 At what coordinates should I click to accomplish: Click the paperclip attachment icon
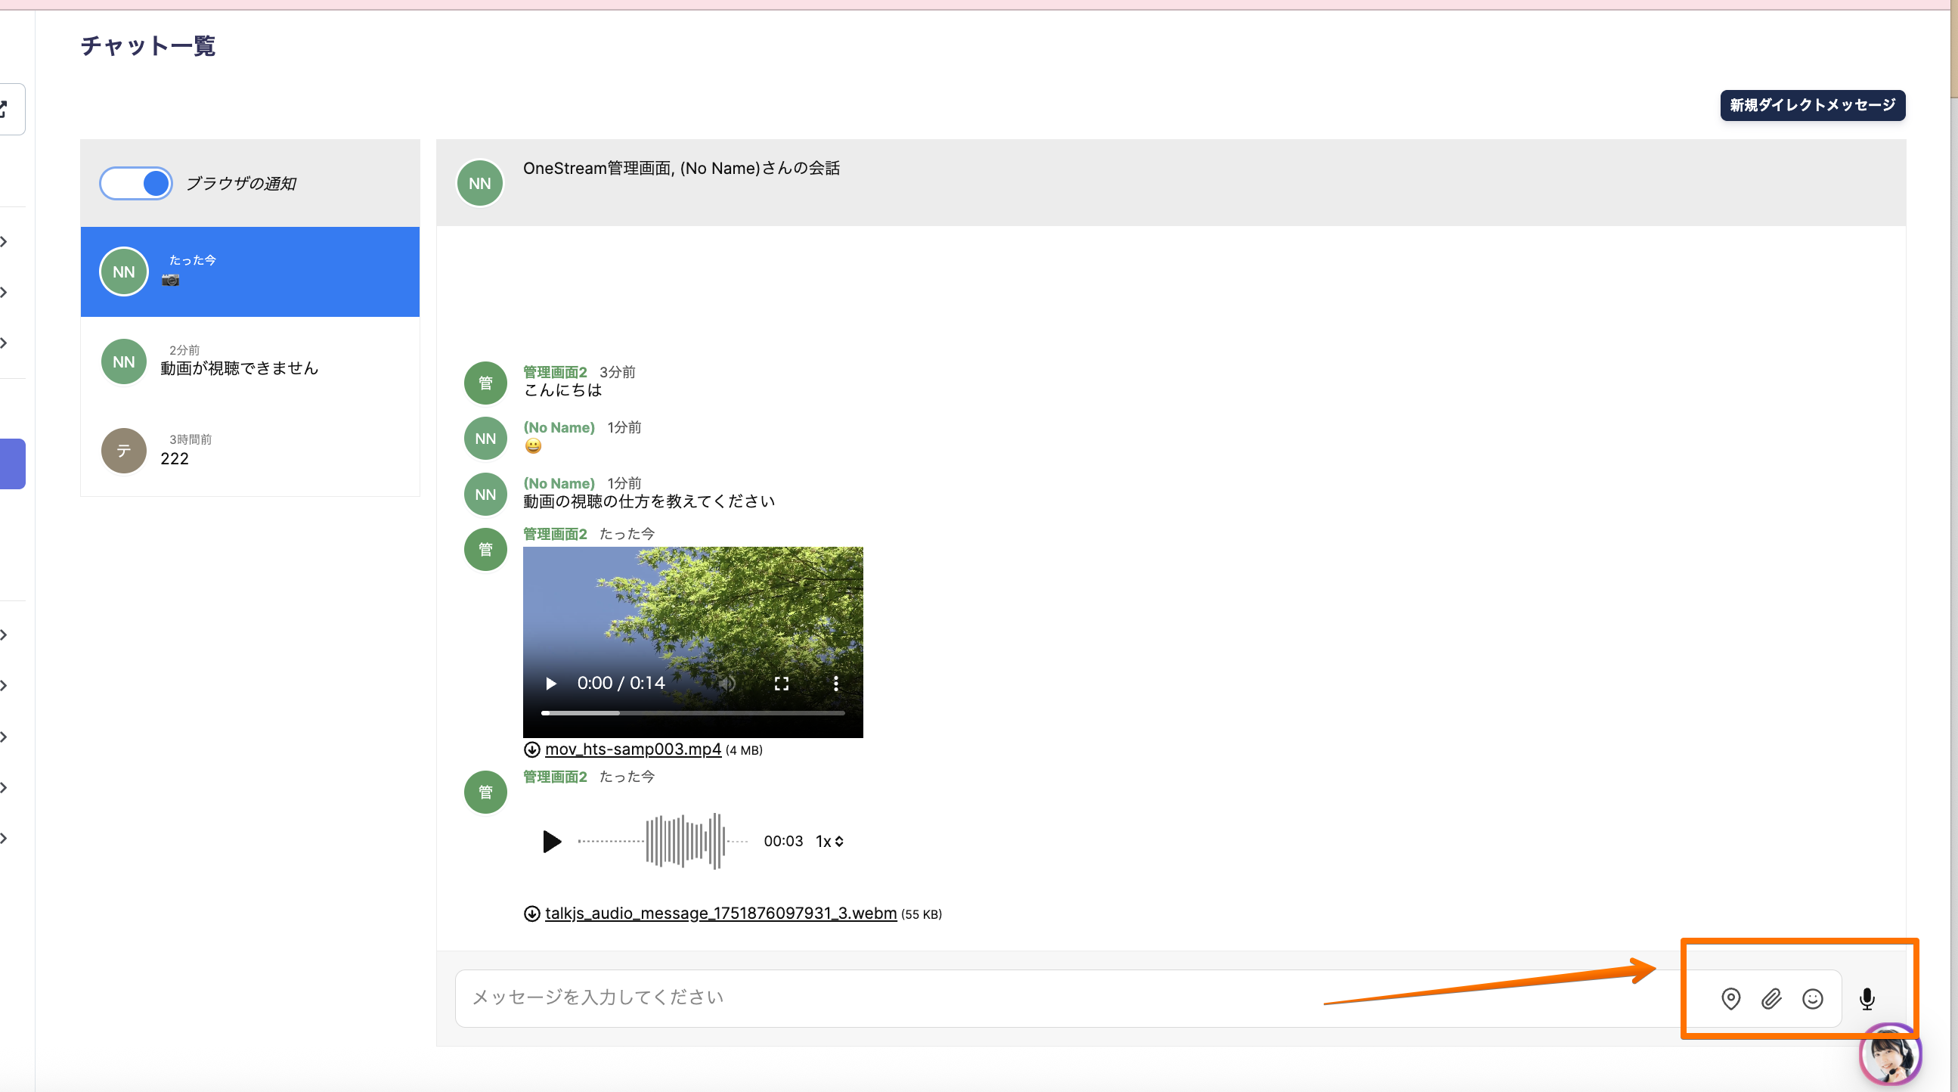pos(1771,998)
